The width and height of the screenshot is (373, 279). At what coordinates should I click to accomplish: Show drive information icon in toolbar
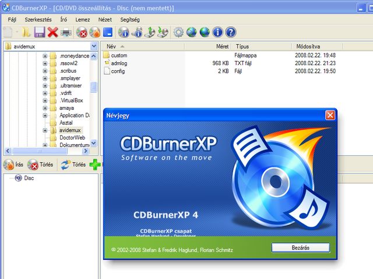138,33
